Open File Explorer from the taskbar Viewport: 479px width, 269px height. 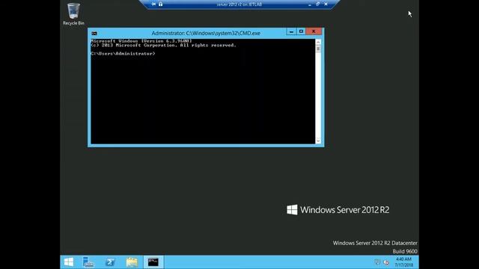132,262
